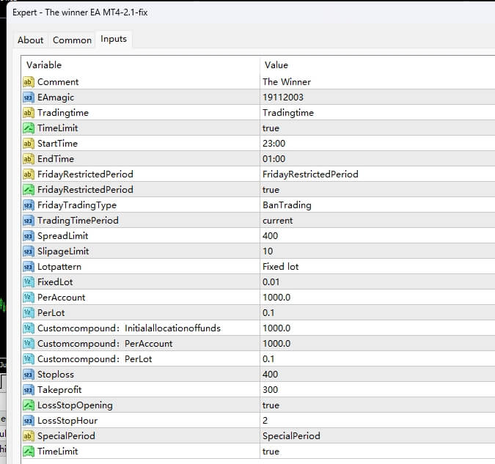Select the PerAccount variable name
The width and height of the screenshot is (495, 464).
click(x=62, y=298)
